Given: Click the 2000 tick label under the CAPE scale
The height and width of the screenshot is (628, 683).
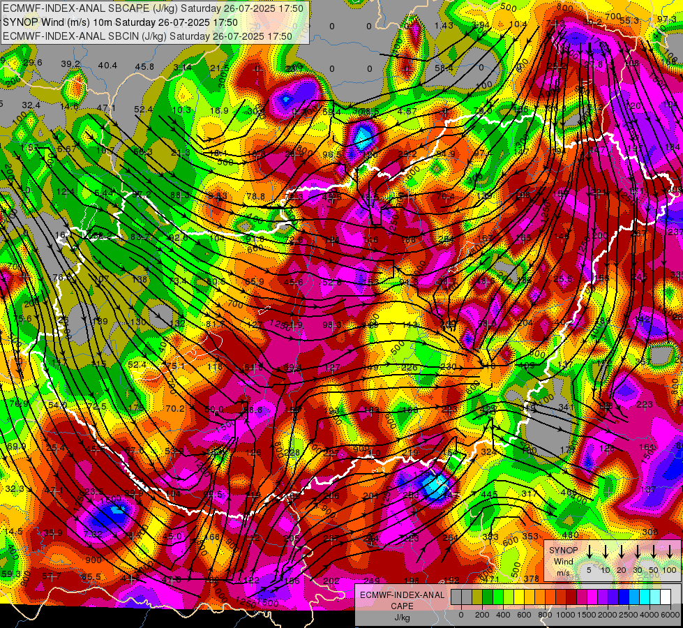Looking at the screenshot, I should click(608, 615).
